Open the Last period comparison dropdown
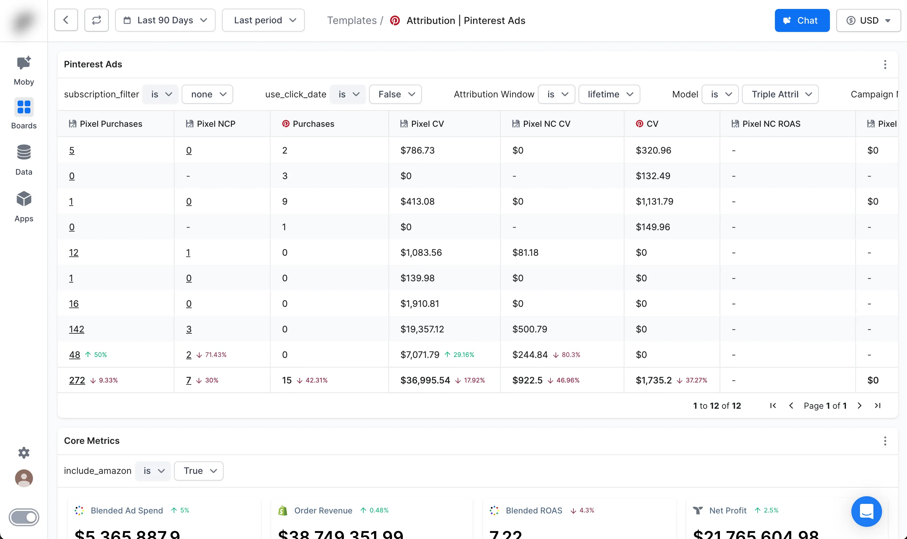Screen dimensions: 907x539 click(263, 20)
